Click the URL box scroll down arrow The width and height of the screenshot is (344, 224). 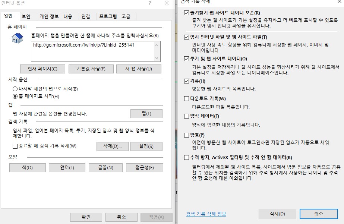pos(157,58)
